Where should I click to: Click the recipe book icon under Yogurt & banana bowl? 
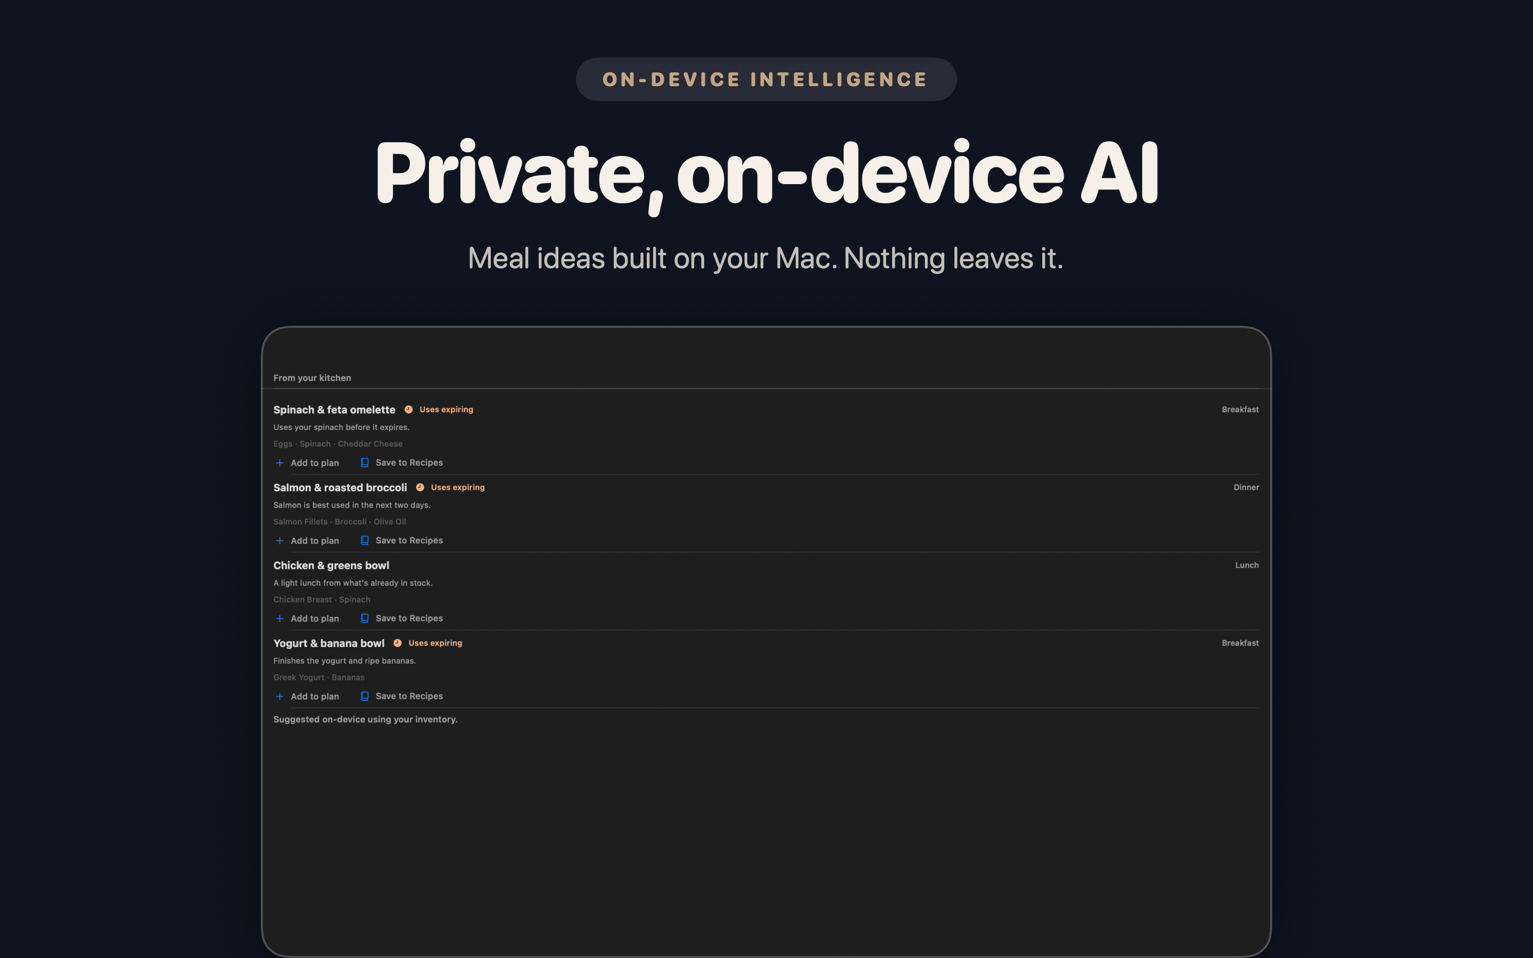365,697
